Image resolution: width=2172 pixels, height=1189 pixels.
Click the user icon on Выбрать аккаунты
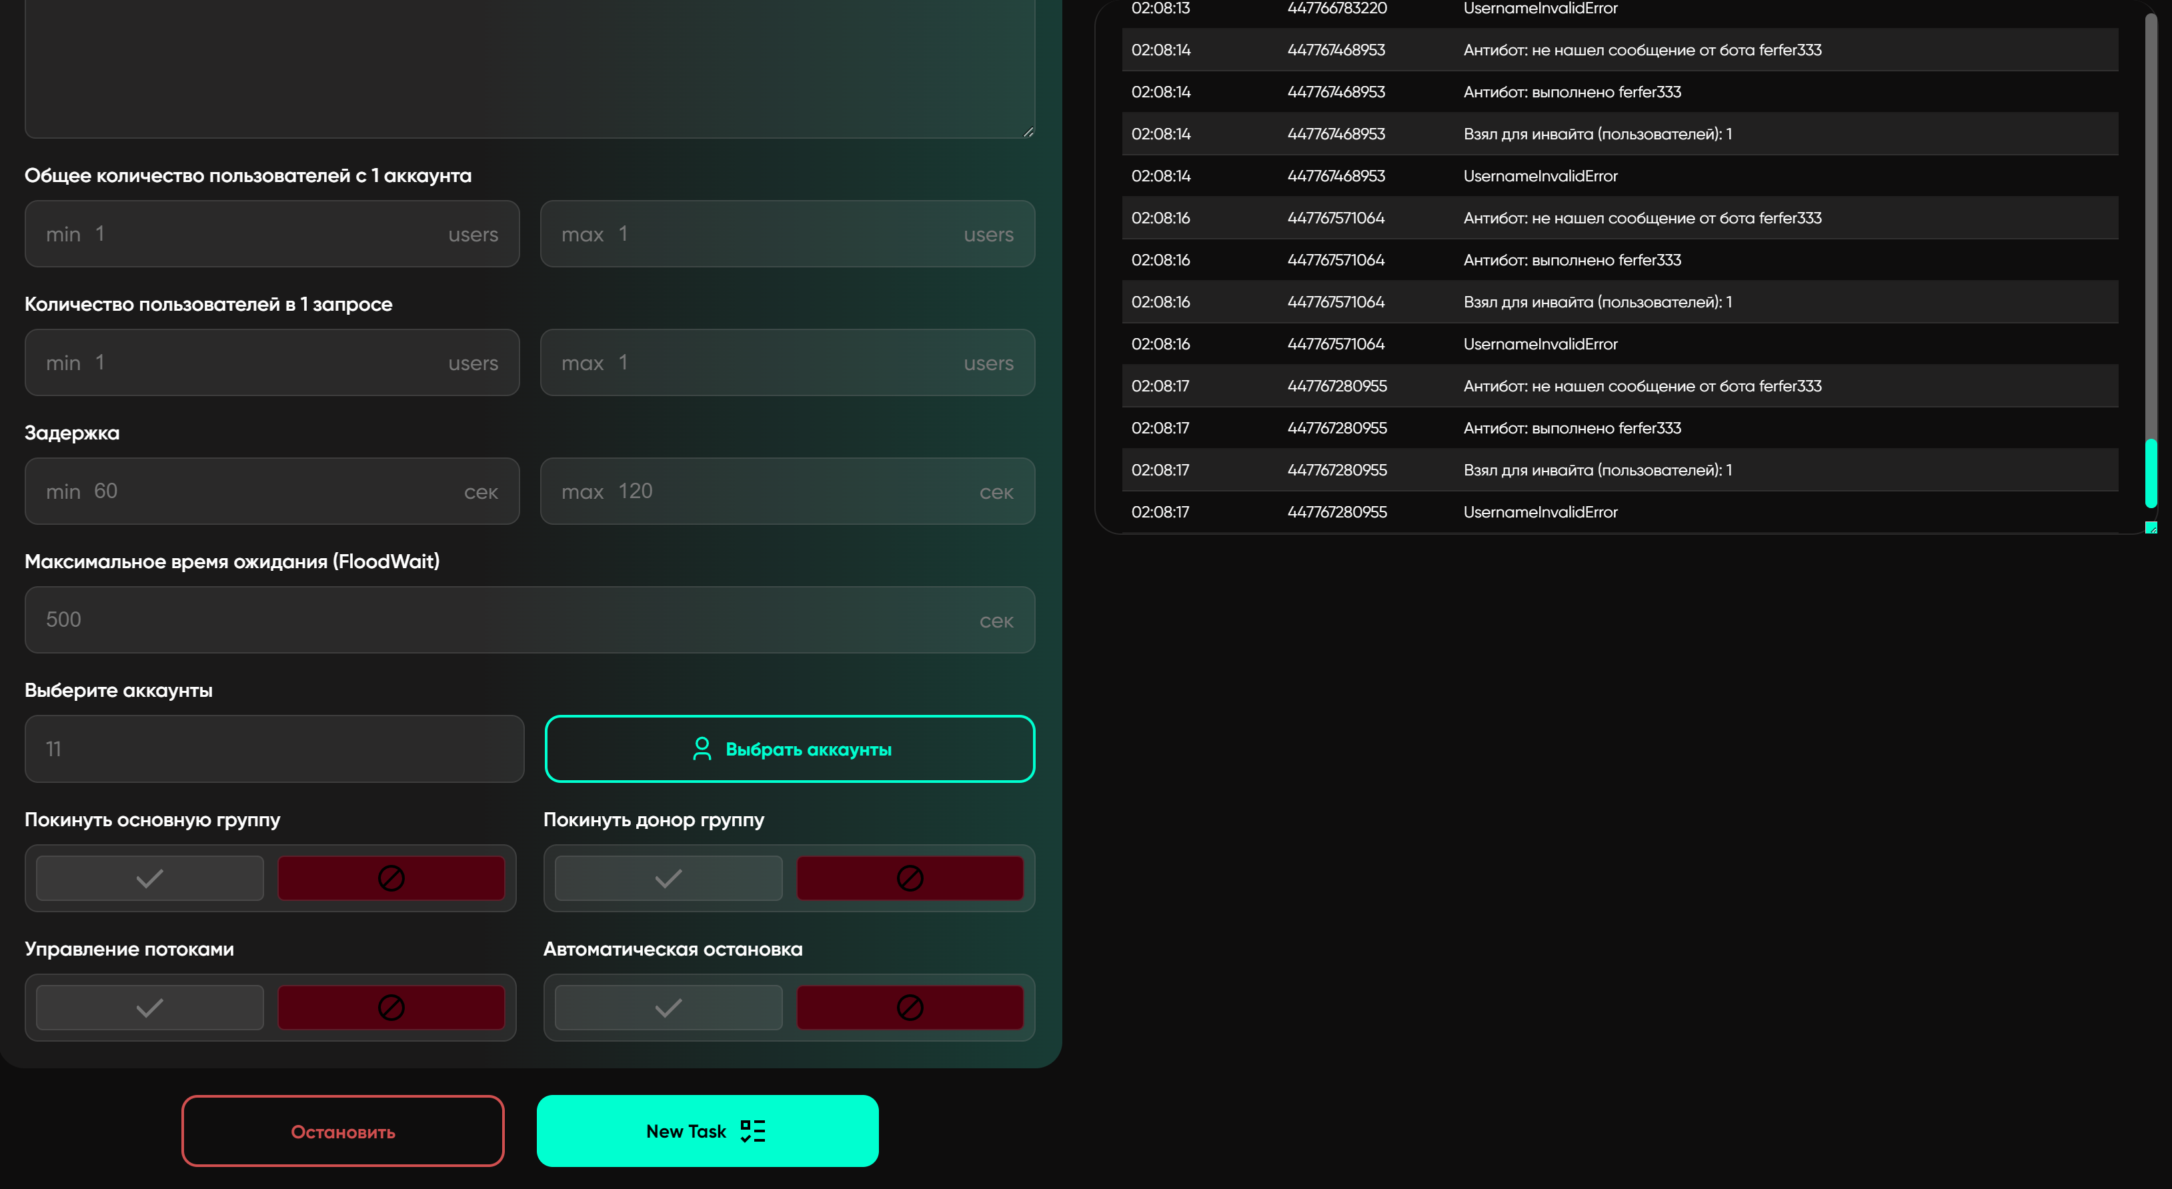[x=702, y=749]
